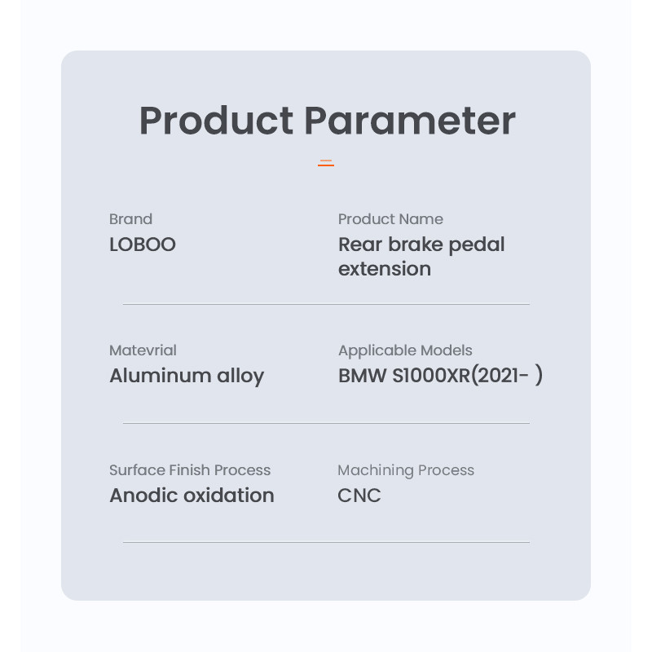Click the divider line below Aluminum alloy
The height and width of the screenshot is (652, 652).
click(x=326, y=423)
